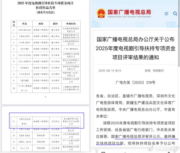Click the work 《百川东到海》
Screen dimensions: 180x153
(x=25, y=55)
